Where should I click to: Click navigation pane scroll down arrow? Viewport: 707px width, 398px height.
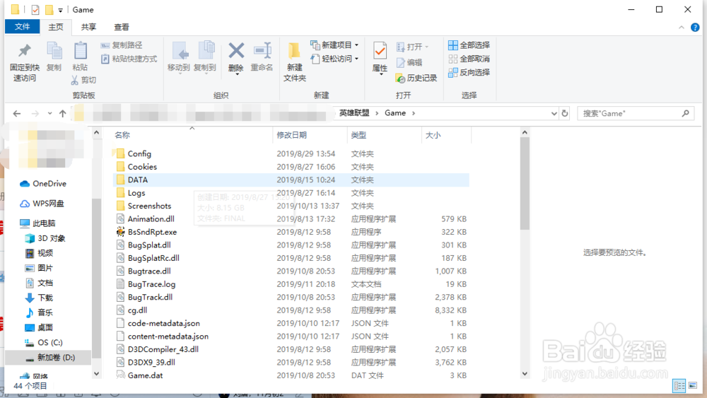[x=96, y=374]
